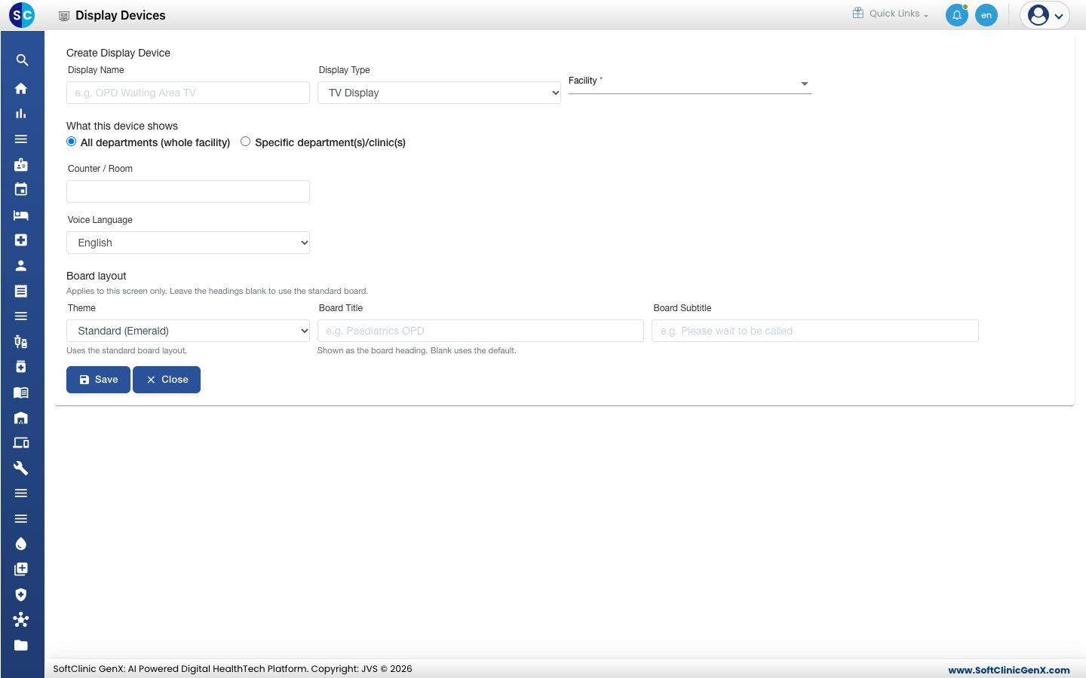Focus the Board Subtitle field
This screenshot has height=678, width=1086.
815,331
